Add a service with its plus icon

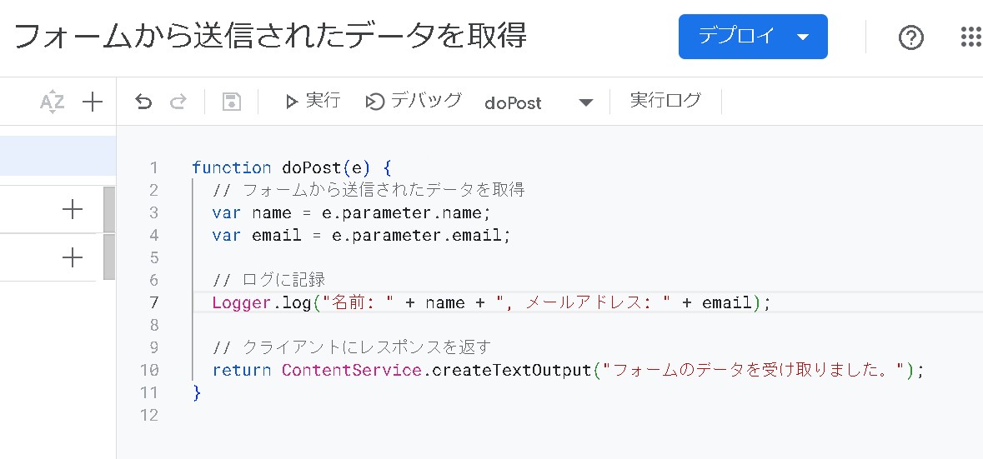73,257
